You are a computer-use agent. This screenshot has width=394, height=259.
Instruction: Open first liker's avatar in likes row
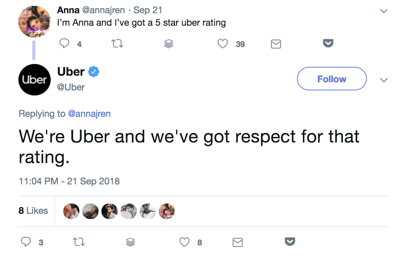click(71, 211)
